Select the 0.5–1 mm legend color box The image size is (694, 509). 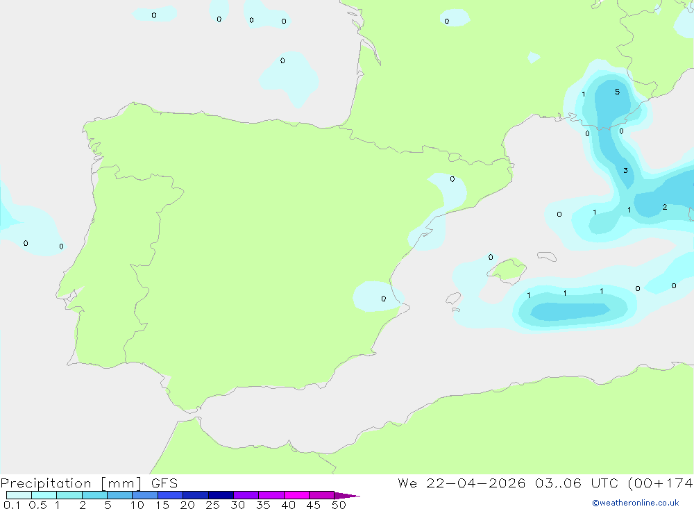coord(44,495)
